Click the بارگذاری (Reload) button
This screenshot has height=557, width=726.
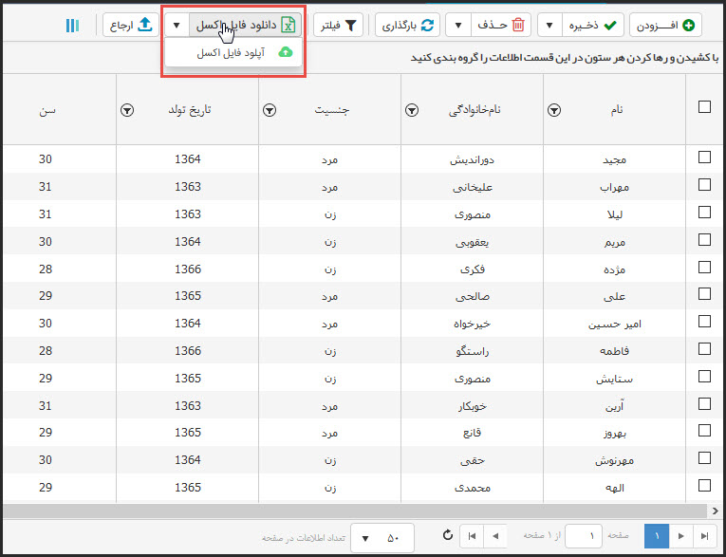(407, 25)
